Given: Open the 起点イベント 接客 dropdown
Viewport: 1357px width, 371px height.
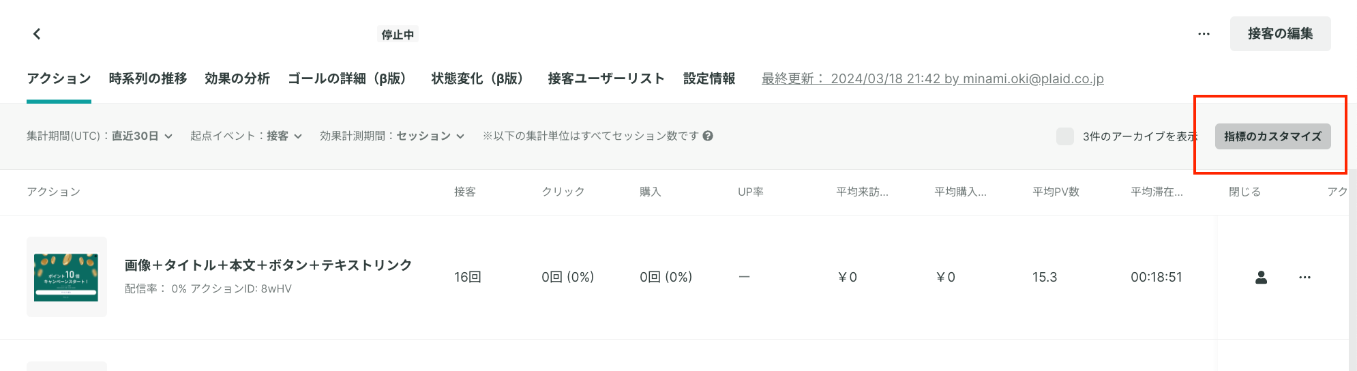Looking at the screenshot, I should 246,136.
